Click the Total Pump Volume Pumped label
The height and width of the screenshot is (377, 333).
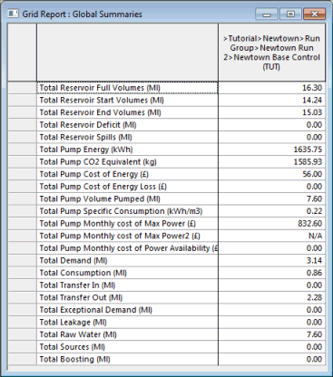click(100, 198)
